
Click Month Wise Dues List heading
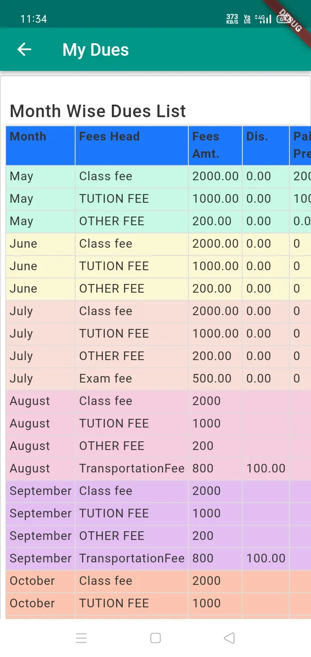[98, 111]
